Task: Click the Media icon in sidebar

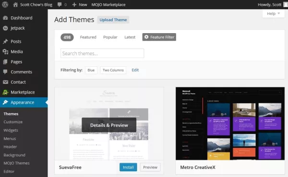Action: tap(5, 52)
